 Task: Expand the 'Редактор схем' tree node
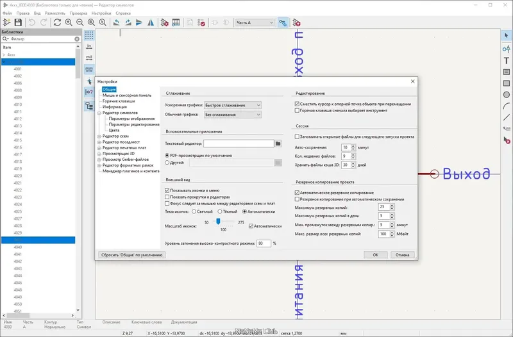coord(99,136)
